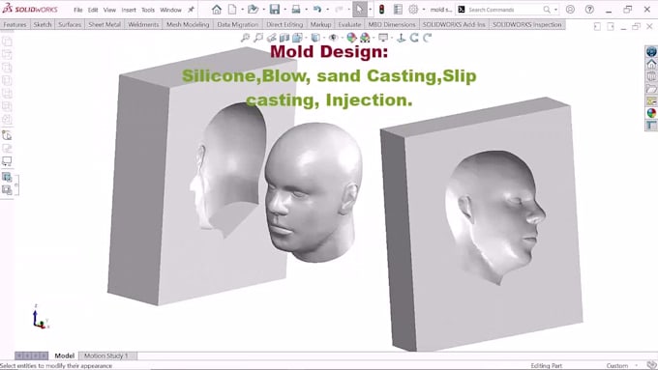Expand the search type dropdown arrow
The image size is (658, 370).
pyautogui.click(x=556, y=10)
